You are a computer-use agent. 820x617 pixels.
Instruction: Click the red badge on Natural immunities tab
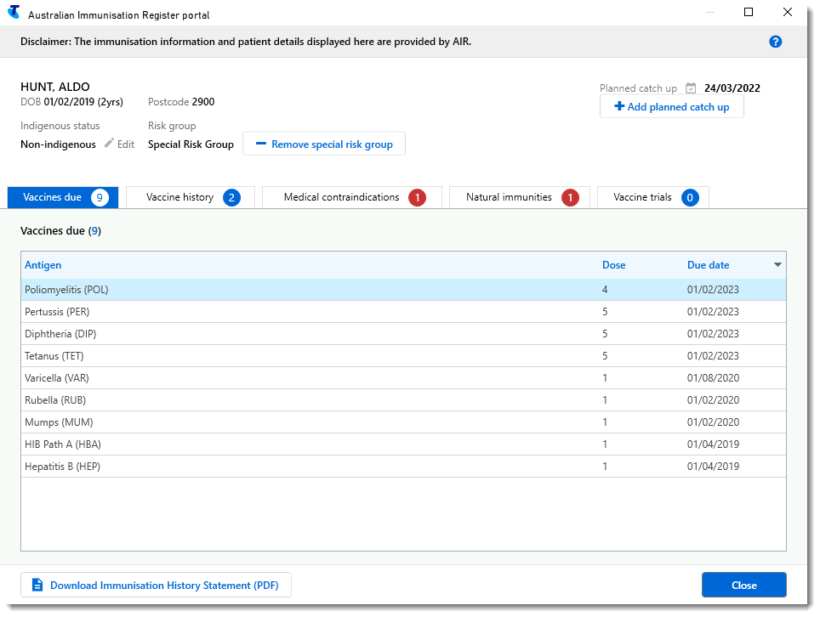[x=570, y=197]
